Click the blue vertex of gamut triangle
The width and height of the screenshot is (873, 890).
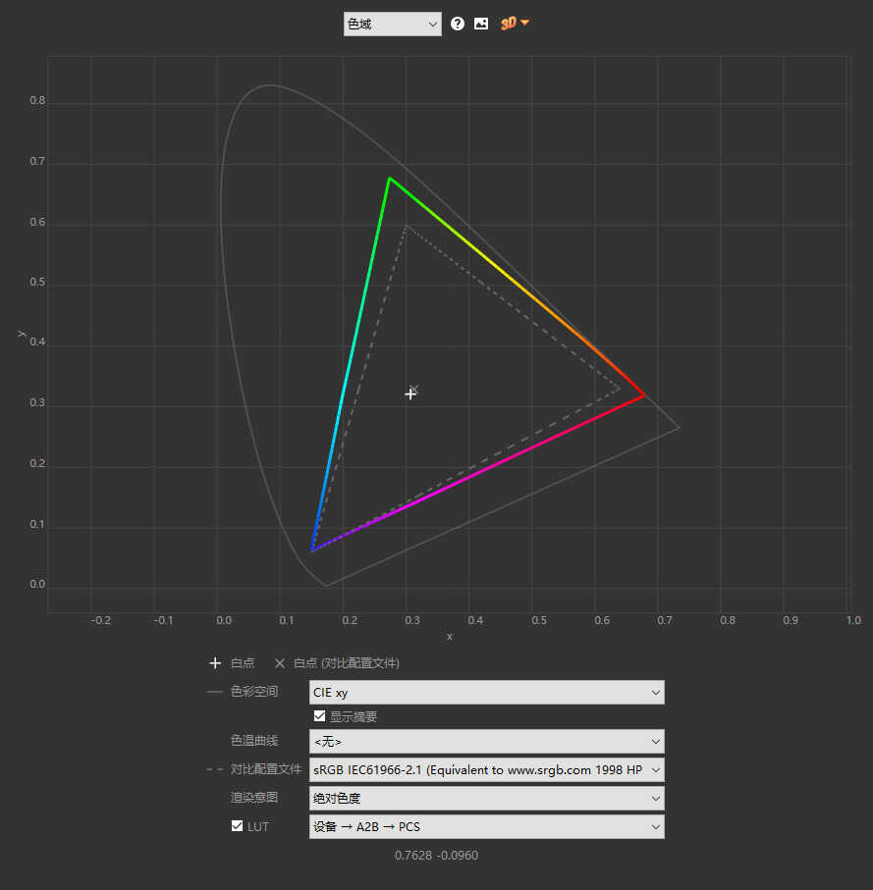(x=312, y=550)
